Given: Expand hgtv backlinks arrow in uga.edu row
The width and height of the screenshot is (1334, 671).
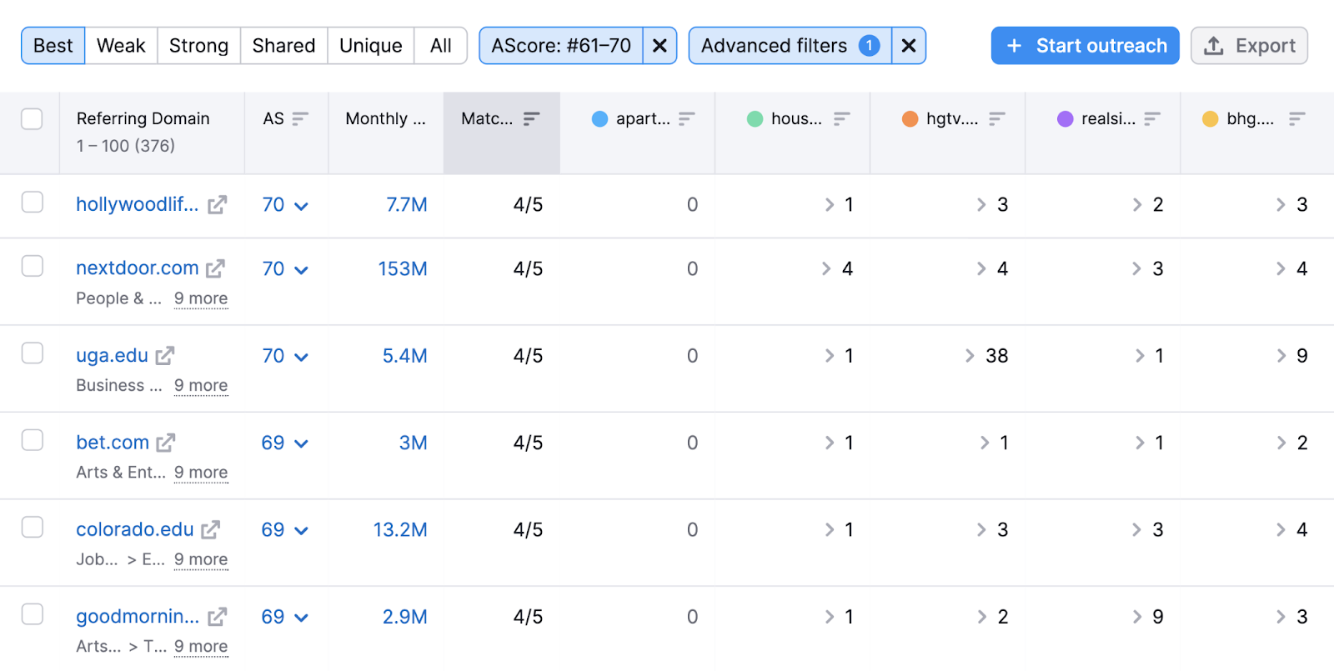Looking at the screenshot, I should click(970, 356).
